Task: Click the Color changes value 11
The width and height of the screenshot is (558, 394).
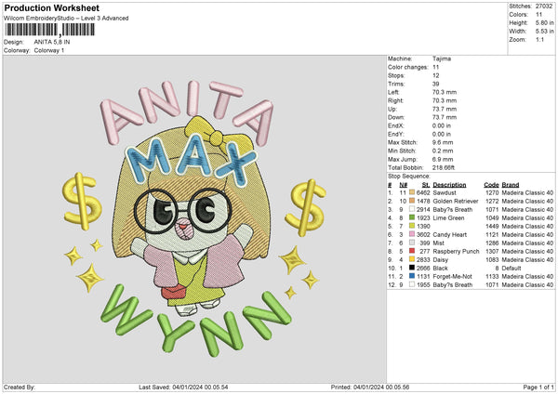Action: click(435, 67)
